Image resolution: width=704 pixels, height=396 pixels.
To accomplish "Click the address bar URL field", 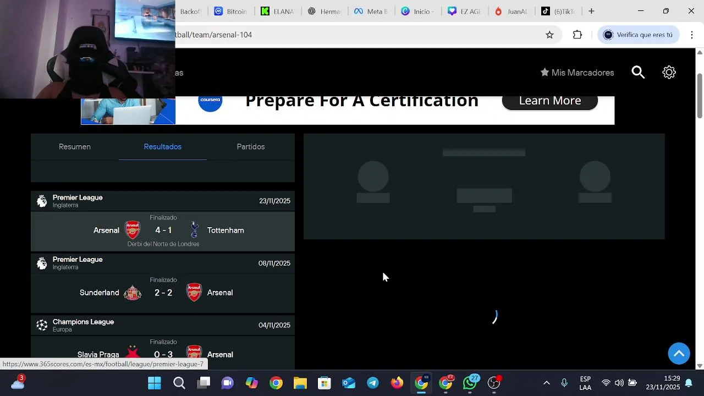I will pos(358,35).
